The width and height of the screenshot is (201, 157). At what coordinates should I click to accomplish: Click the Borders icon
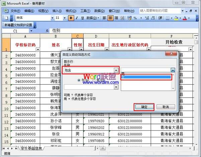pyautogui.click(x=167, y=18)
